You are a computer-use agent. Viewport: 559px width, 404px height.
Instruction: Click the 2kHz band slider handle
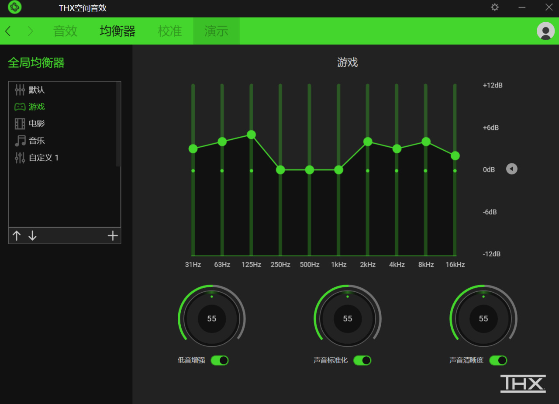pos(368,142)
